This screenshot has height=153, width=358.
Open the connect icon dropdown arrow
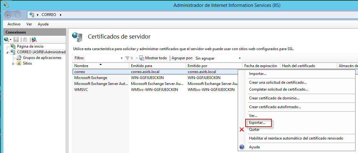tap(10, 40)
